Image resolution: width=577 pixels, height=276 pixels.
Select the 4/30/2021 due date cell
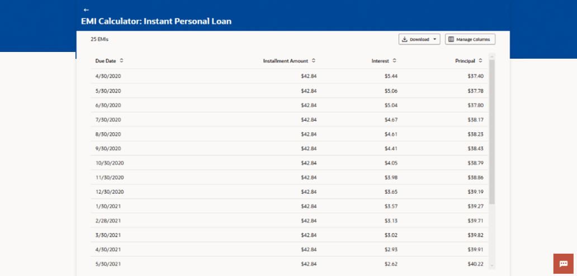(x=108, y=250)
